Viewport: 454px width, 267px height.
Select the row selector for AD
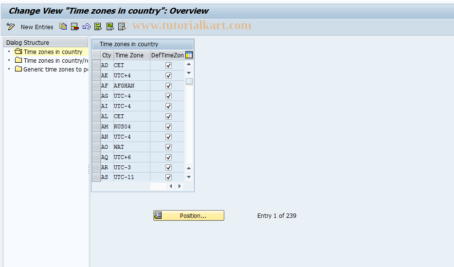[x=96, y=65]
